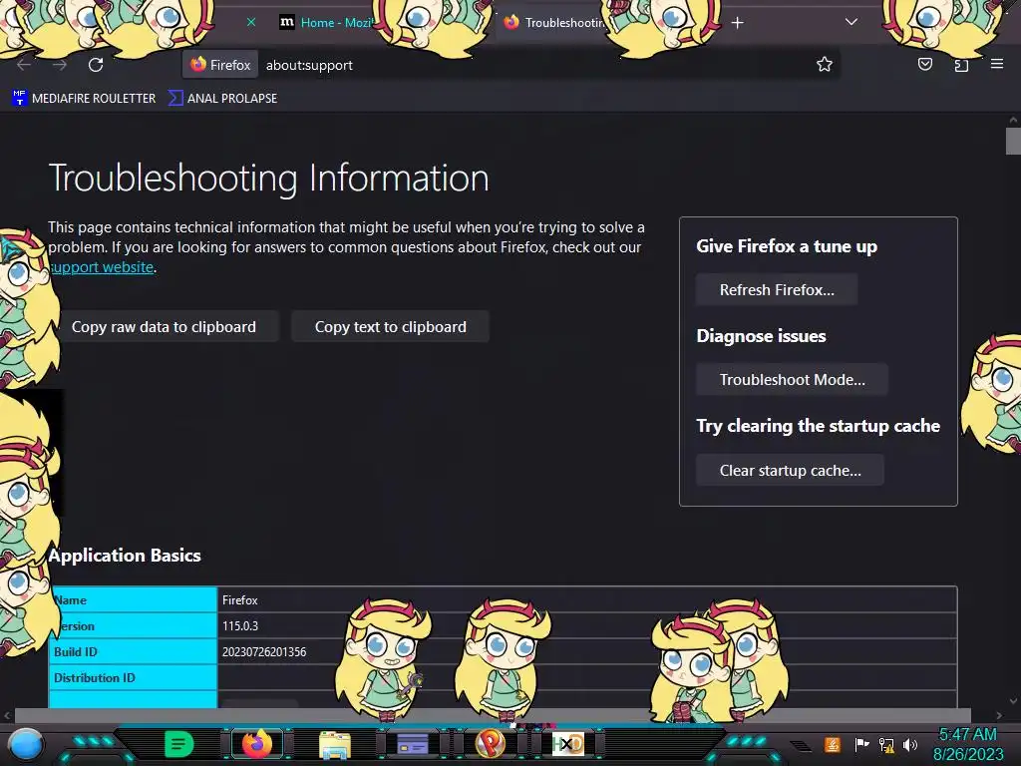This screenshot has height=766, width=1021.
Task: Open the Firefox hamburger application menu
Action: click(x=996, y=64)
